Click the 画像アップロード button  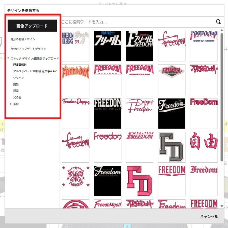[32, 26]
